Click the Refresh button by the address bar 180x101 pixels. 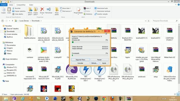[x=149, y=21]
